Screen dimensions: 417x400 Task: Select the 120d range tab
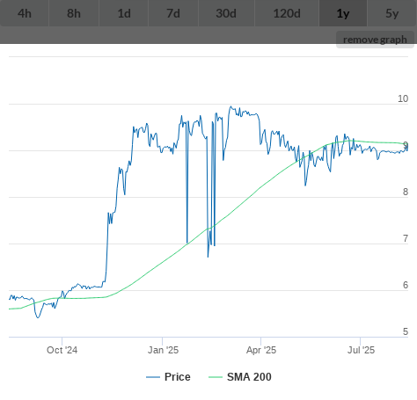[x=287, y=13]
